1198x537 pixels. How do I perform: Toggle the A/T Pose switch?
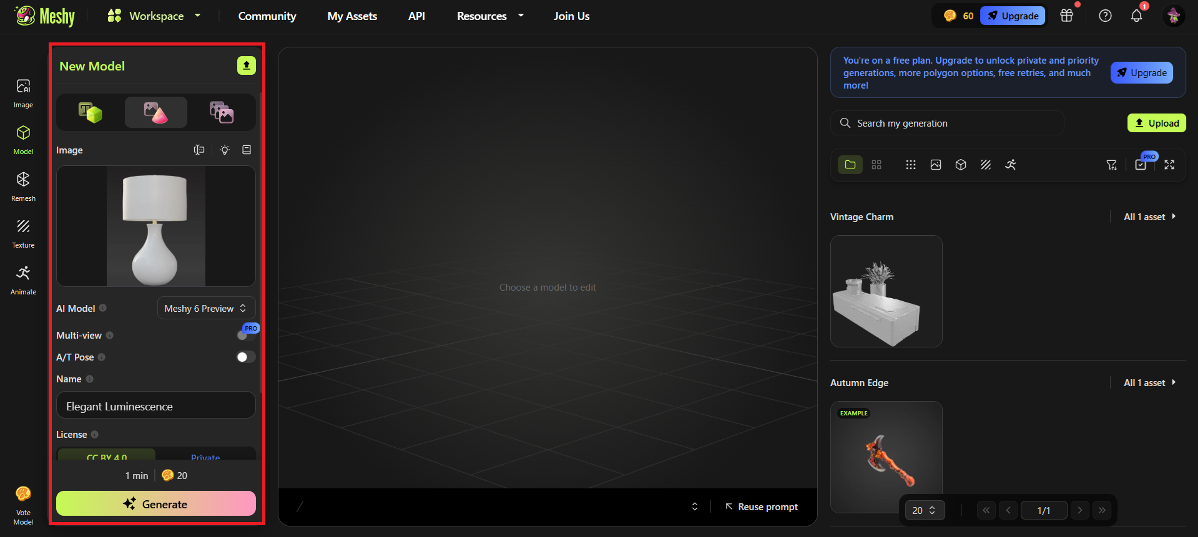pyautogui.click(x=246, y=357)
